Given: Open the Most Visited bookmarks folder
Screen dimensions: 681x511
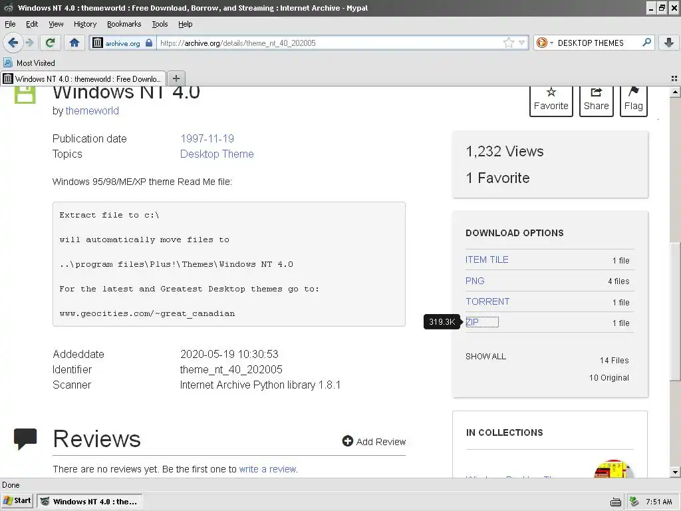Looking at the screenshot, I should point(29,63).
